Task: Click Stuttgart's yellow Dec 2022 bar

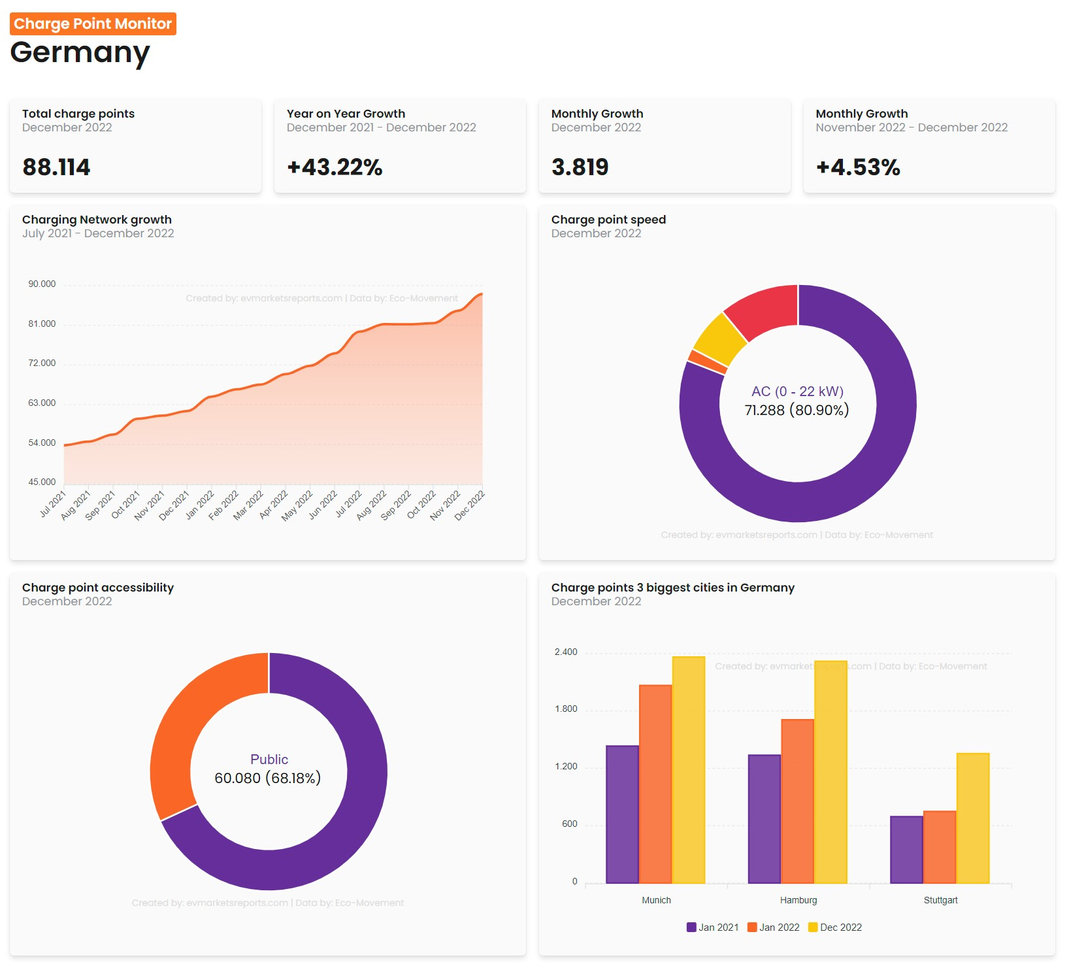Action: click(x=973, y=818)
